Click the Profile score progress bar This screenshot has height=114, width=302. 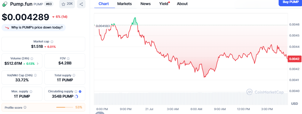65,107
